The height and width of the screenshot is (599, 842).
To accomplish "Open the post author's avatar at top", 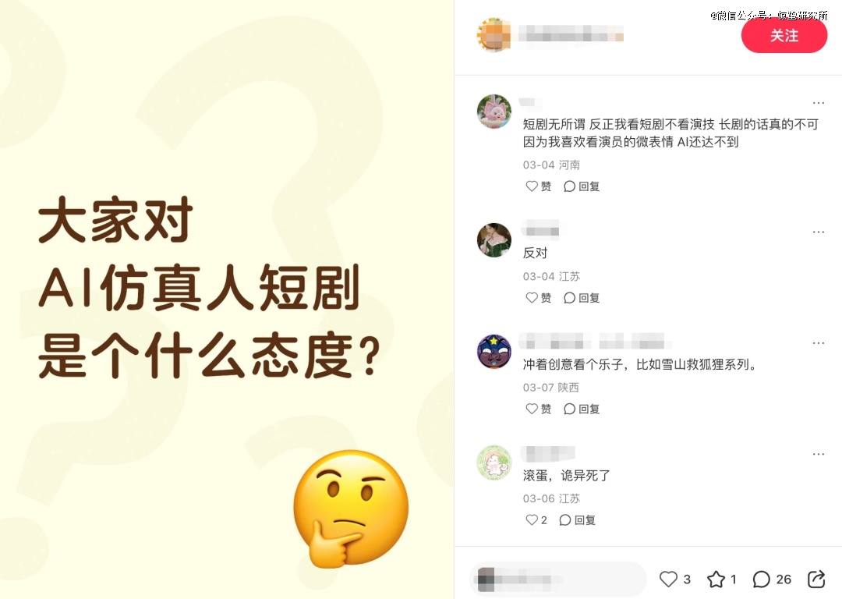I will [x=494, y=35].
